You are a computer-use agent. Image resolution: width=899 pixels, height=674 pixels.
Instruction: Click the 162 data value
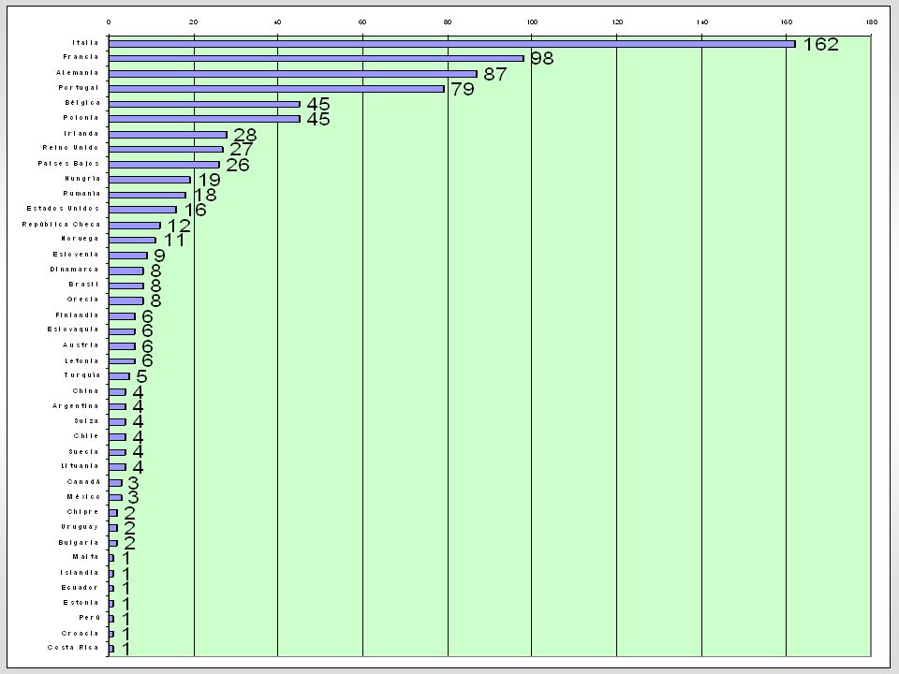[x=820, y=44]
